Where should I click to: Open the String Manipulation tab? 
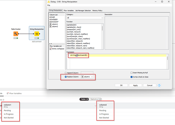(56, 10)
